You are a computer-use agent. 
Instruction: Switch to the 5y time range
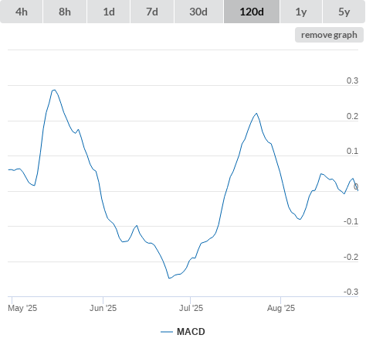pos(344,12)
